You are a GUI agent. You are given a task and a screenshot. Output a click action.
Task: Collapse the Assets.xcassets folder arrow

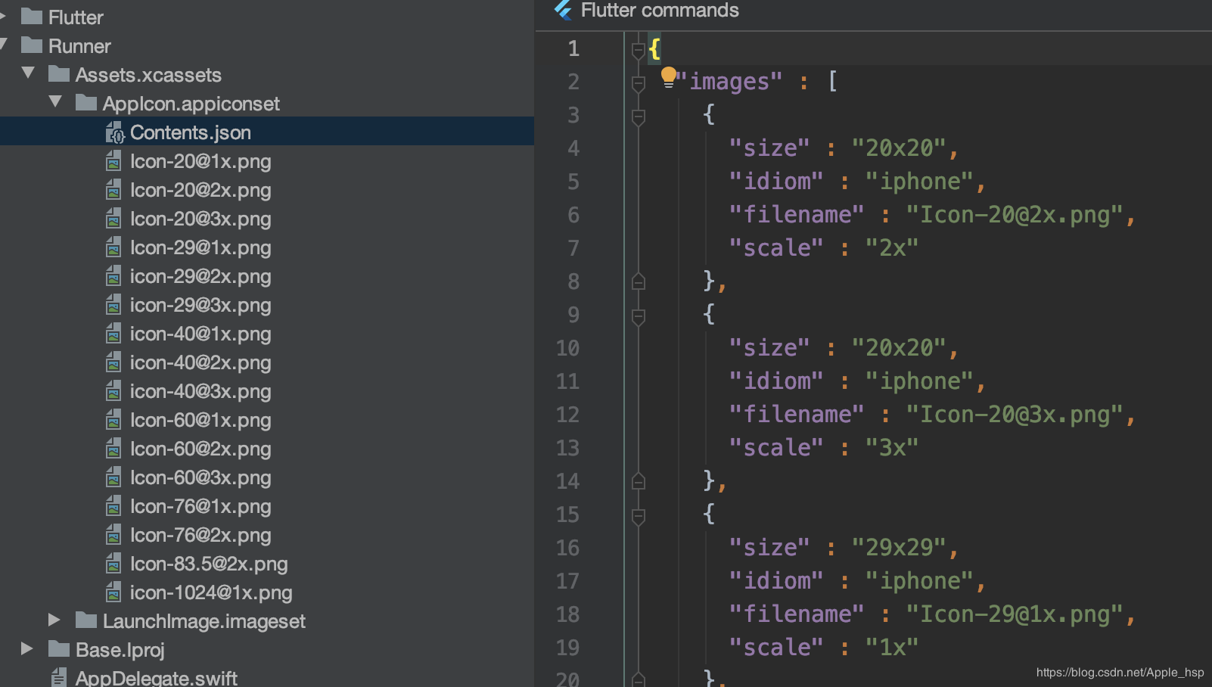(29, 73)
